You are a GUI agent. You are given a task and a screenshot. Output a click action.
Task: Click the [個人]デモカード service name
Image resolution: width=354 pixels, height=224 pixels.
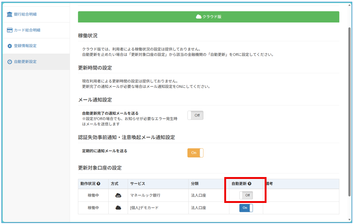pos(144,208)
